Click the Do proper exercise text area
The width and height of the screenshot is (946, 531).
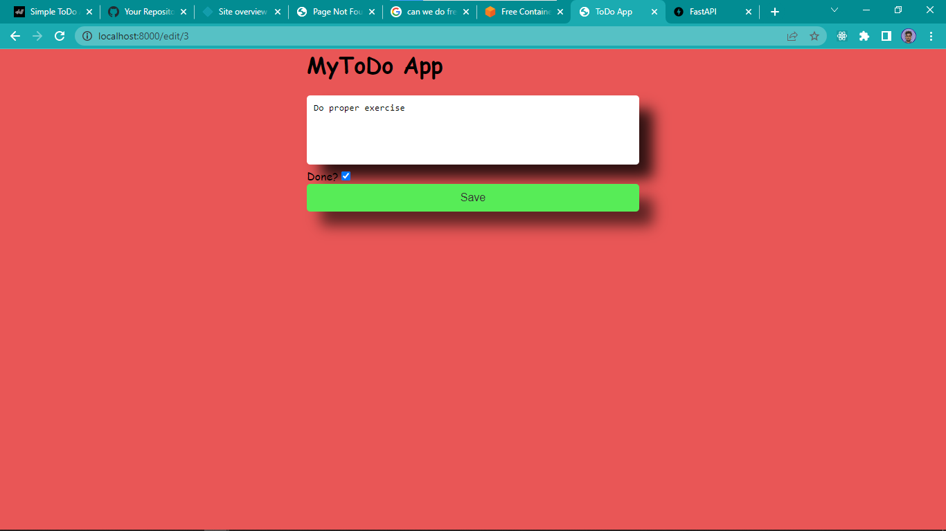pyautogui.click(x=473, y=130)
